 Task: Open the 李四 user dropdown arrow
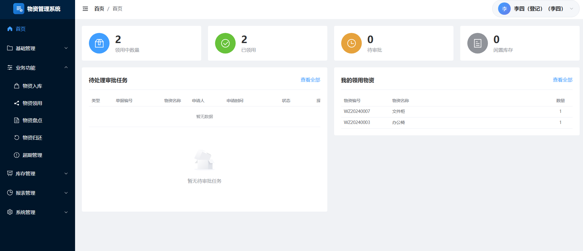click(571, 9)
